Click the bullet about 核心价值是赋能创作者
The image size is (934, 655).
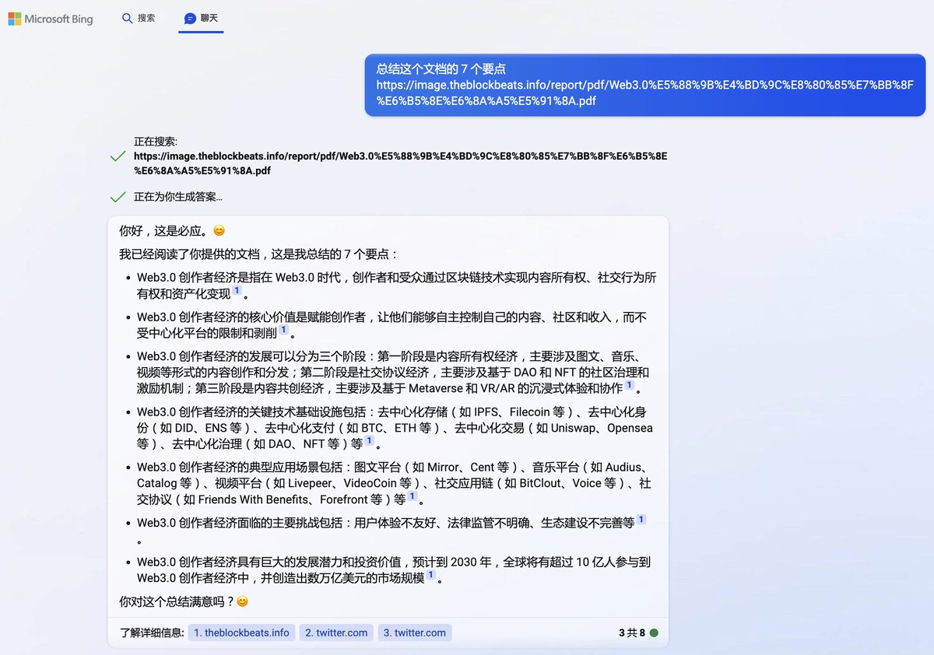[x=392, y=325]
